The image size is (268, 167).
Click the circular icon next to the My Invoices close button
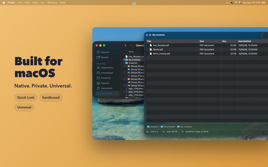point(150,35)
